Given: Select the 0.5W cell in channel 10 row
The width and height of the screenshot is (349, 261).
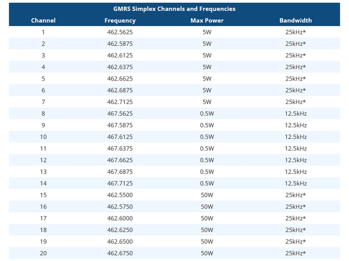Looking at the screenshot, I should point(207,137).
